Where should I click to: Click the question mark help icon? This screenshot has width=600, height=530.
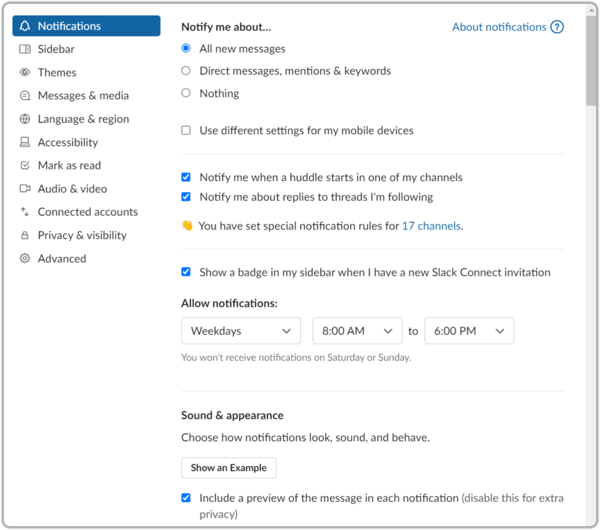point(557,27)
